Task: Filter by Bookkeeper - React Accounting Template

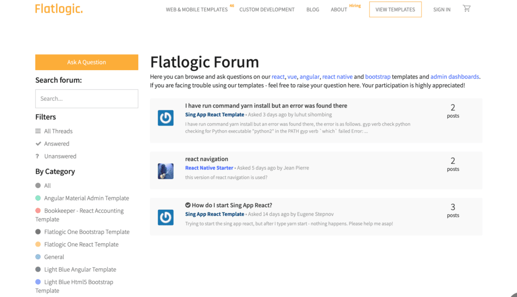Action: coord(79,215)
